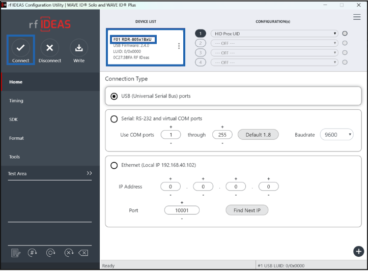Open the Timing section
The height and width of the screenshot is (272, 368).
point(50,101)
